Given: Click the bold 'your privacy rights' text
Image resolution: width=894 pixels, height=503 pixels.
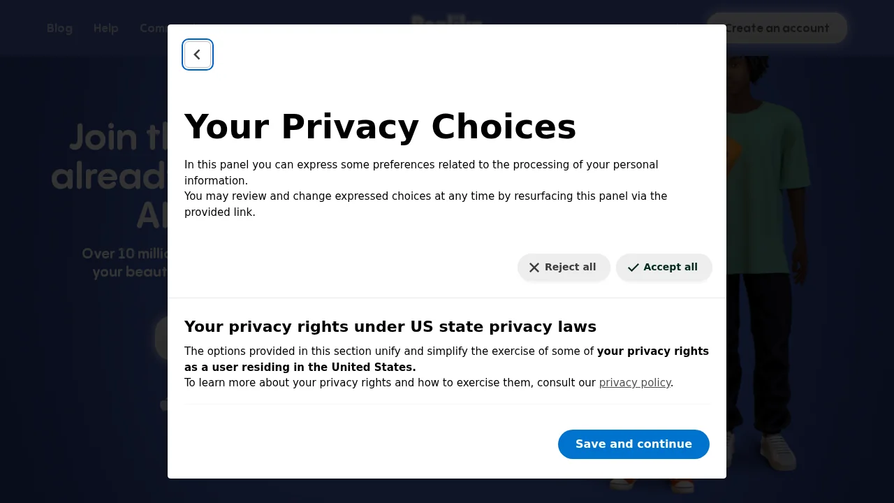Looking at the screenshot, I should (652, 351).
